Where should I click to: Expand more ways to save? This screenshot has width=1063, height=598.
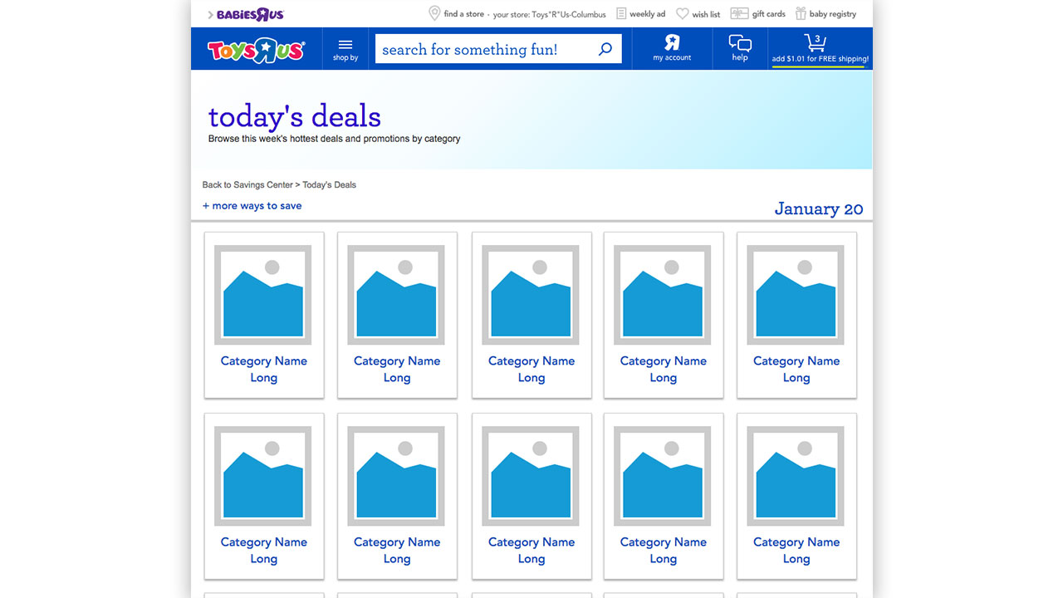(x=252, y=206)
